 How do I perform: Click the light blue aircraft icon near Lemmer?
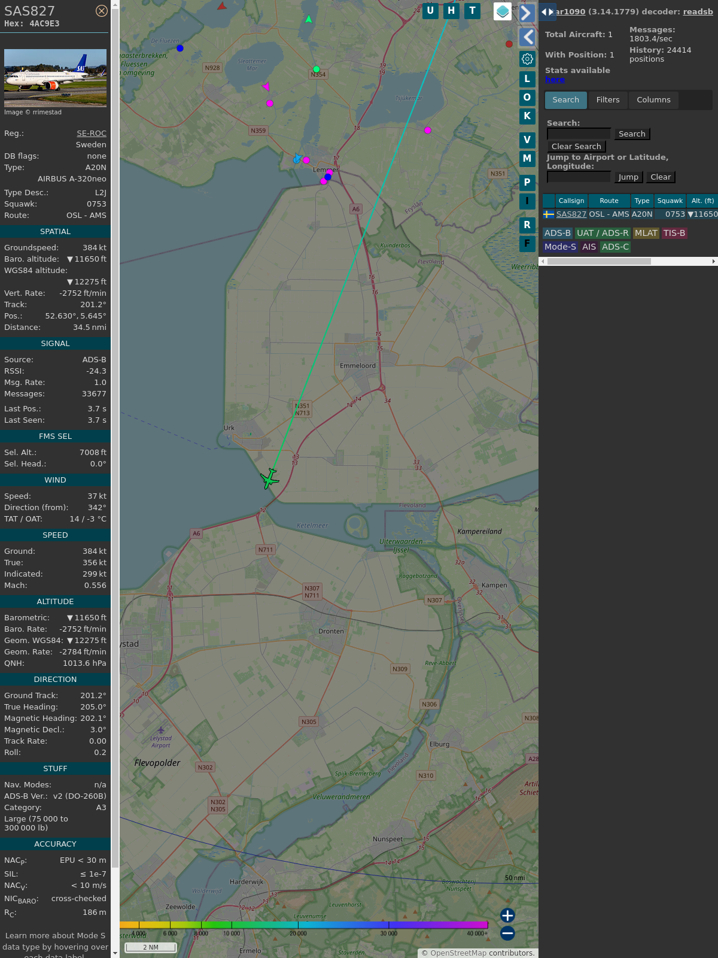(x=297, y=158)
